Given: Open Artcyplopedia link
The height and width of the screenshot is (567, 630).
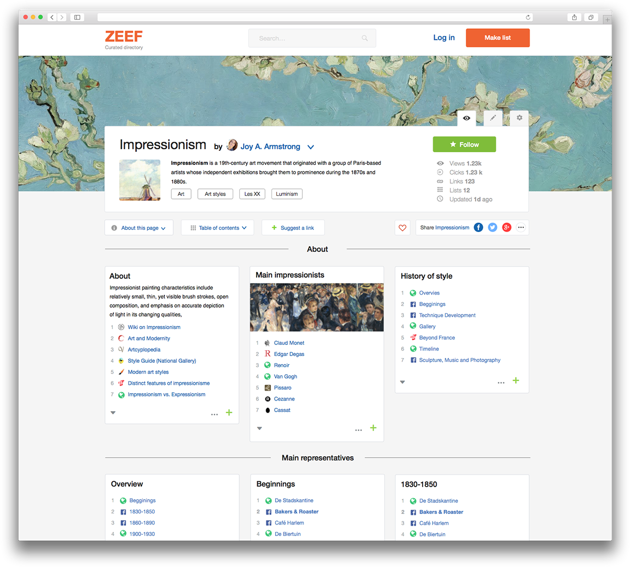Looking at the screenshot, I should pyautogui.click(x=144, y=350).
